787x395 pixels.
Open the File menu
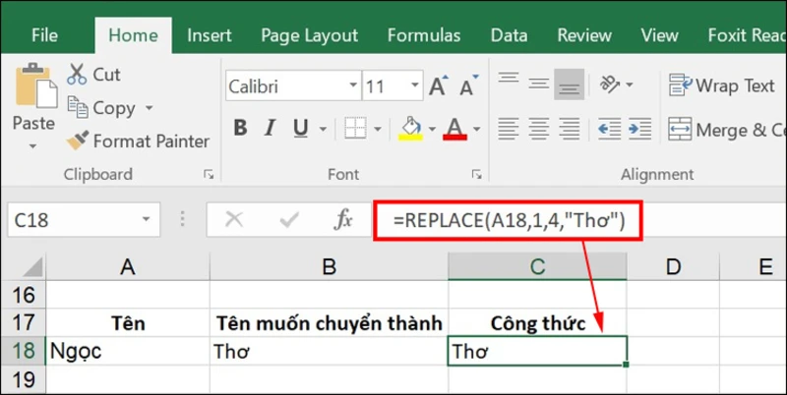click(x=44, y=35)
